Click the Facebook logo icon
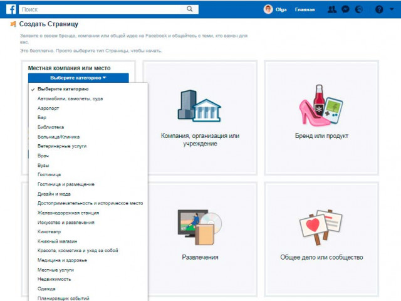The image size is (401, 301). point(11,9)
